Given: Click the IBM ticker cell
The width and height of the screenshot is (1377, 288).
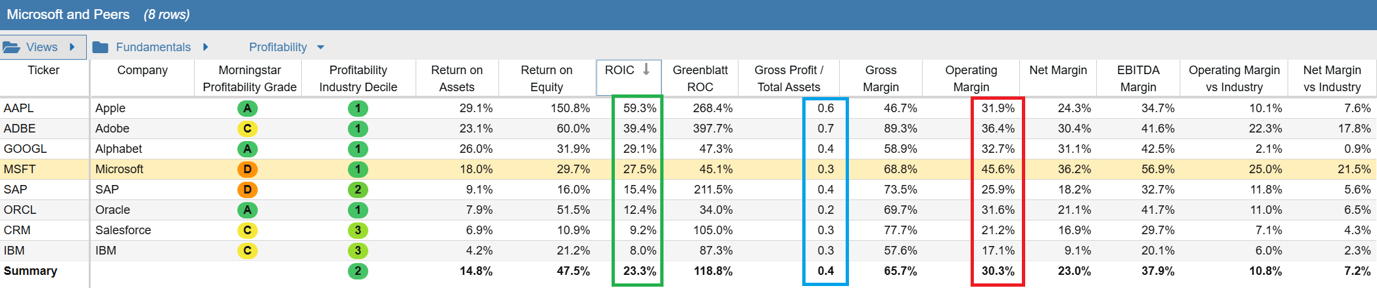Looking at the screenshot, I should [x=14, y=251].
